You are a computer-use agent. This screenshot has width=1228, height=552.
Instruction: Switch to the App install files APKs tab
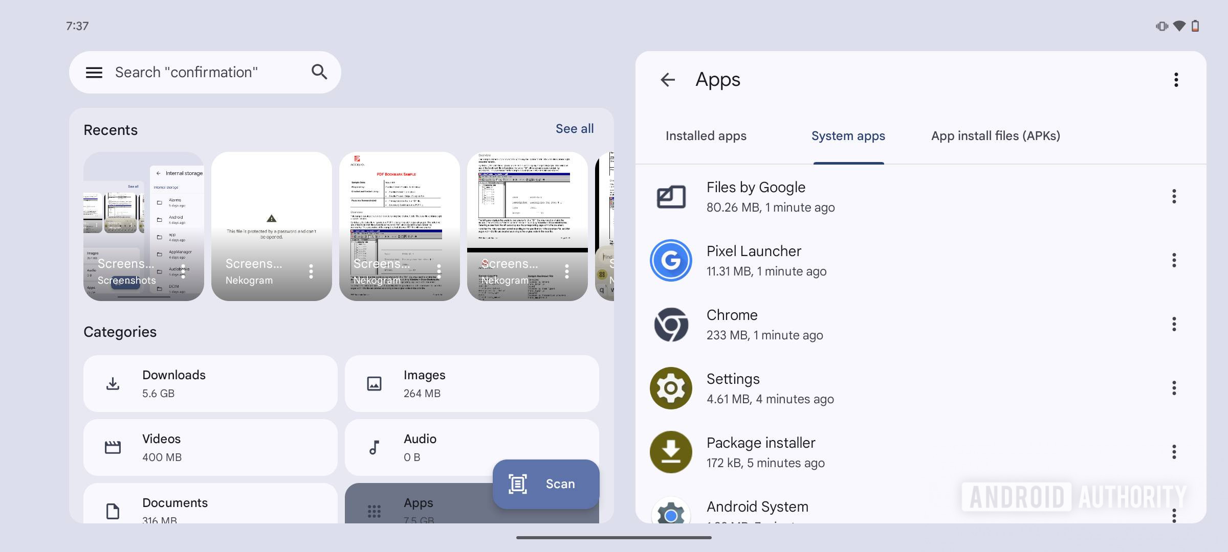996,135
